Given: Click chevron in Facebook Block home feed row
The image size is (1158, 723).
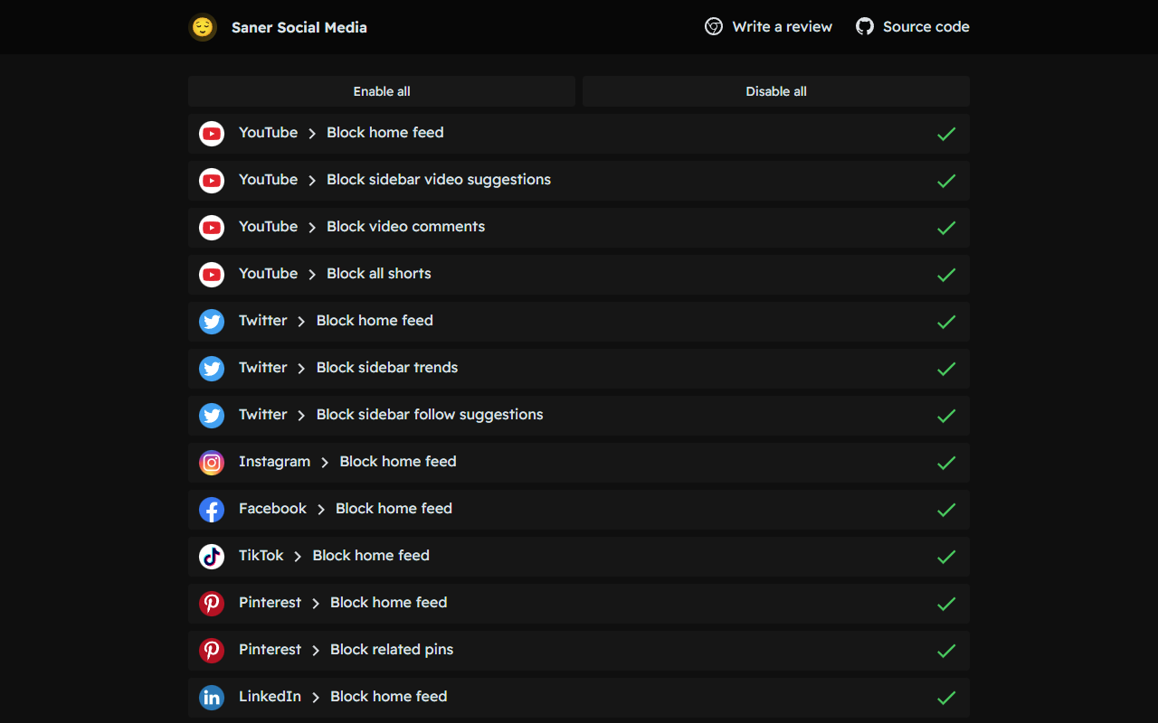Looking at the screenshot, I should 321,510.
